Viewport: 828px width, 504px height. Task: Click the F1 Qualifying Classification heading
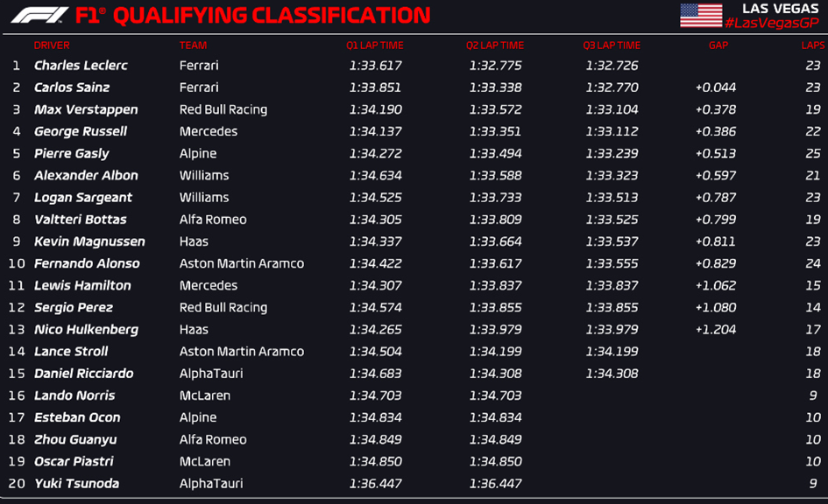tap(252, 15)
